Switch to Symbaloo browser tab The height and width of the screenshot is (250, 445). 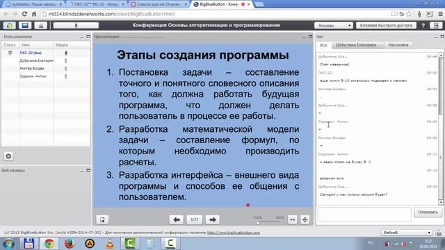(33, 4)
